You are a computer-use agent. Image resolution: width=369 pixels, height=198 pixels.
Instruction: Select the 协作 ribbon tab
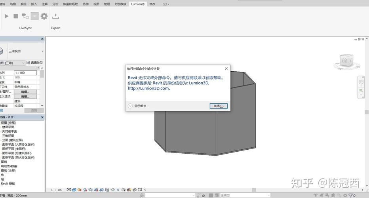pyautogui.click(x=86, y=4)
